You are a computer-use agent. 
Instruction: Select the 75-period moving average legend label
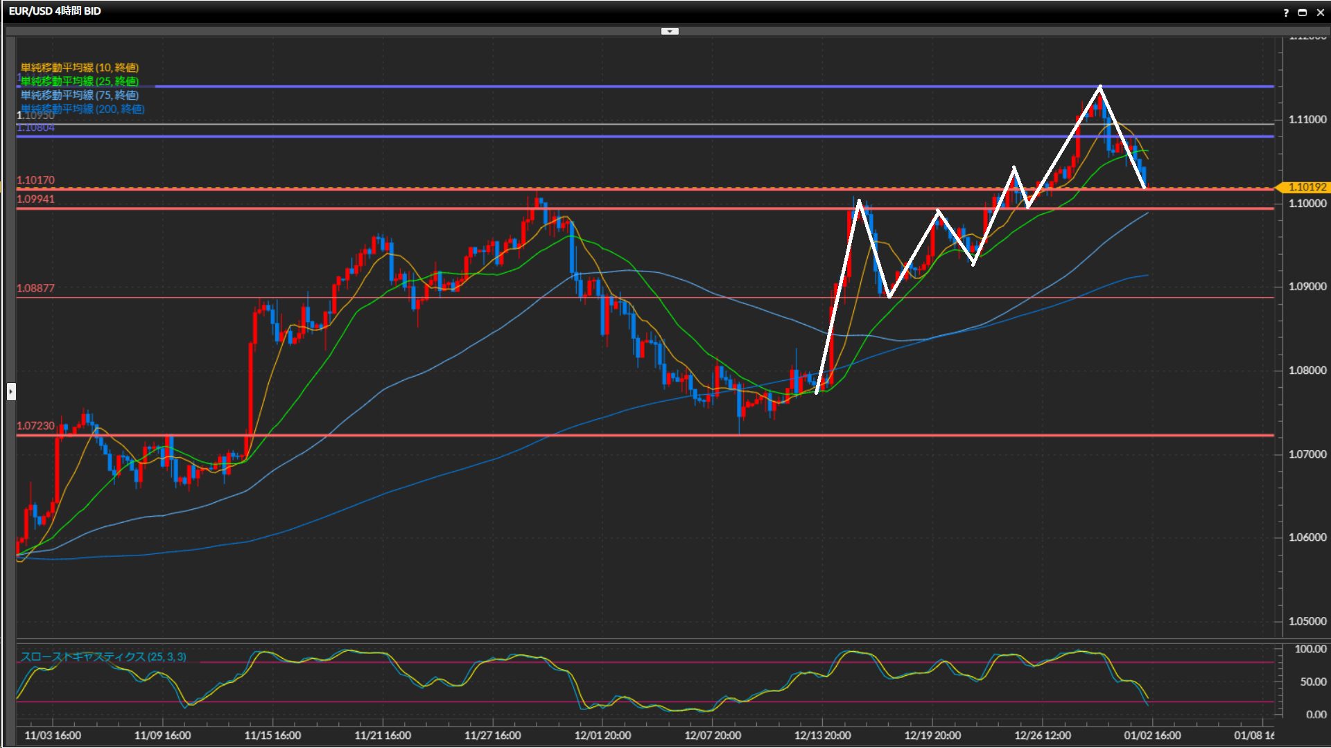click(80, 95)
